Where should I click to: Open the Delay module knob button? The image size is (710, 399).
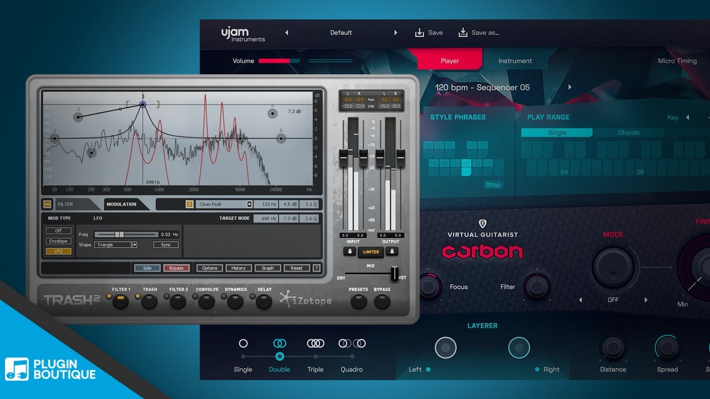coord(263,302)
